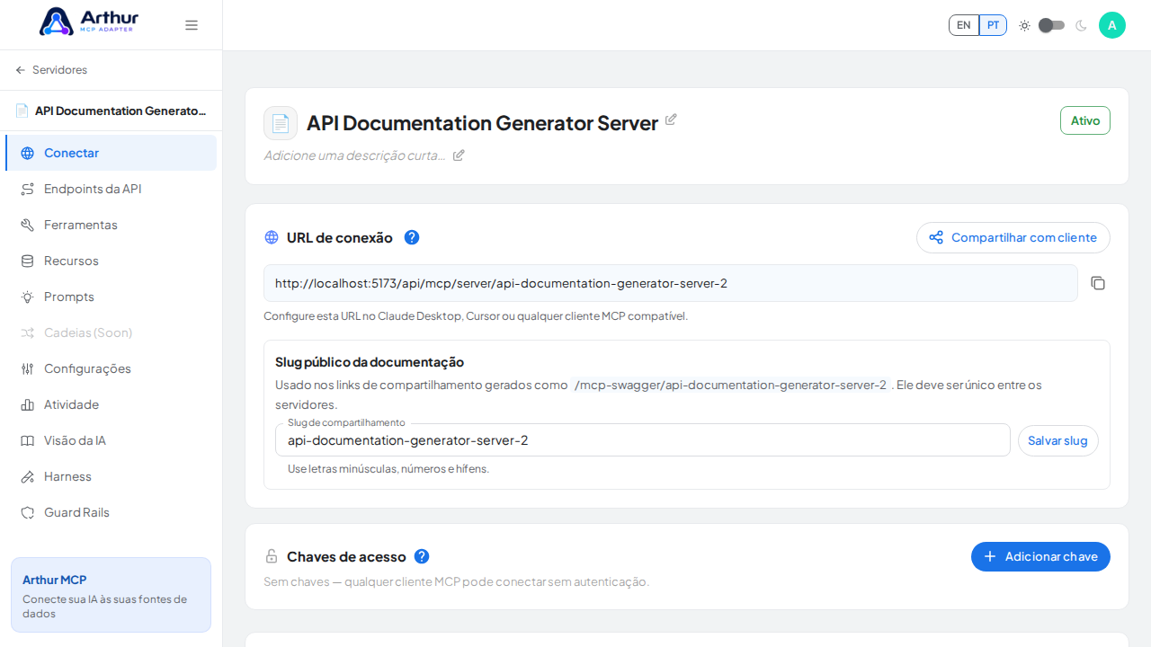This screenshot has height=647, width=1151.
Task: Click the 'Slug público da documentação' heading
Action: [370, 362]
